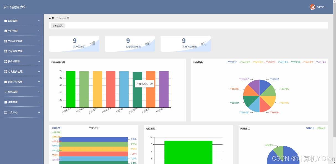Expand the 订单管理 chevron

39,102
